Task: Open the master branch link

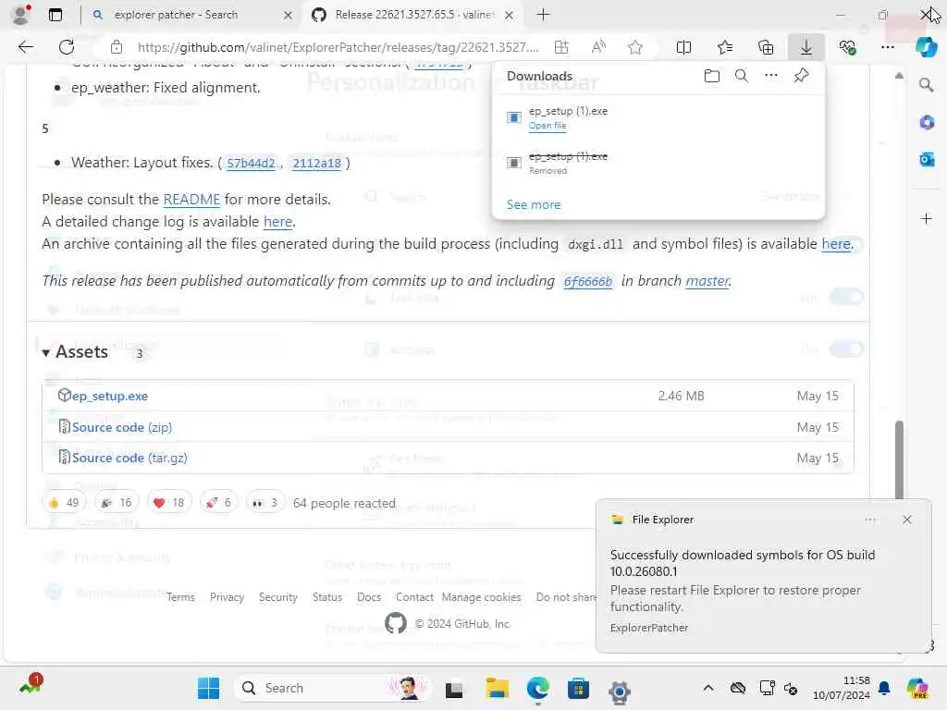Action: tap(707, 281)
